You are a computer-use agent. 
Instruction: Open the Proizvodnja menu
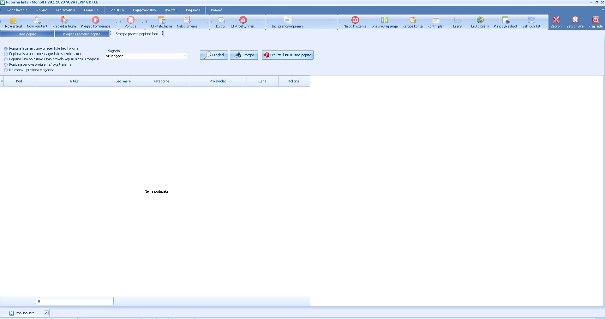coord(66,10)
